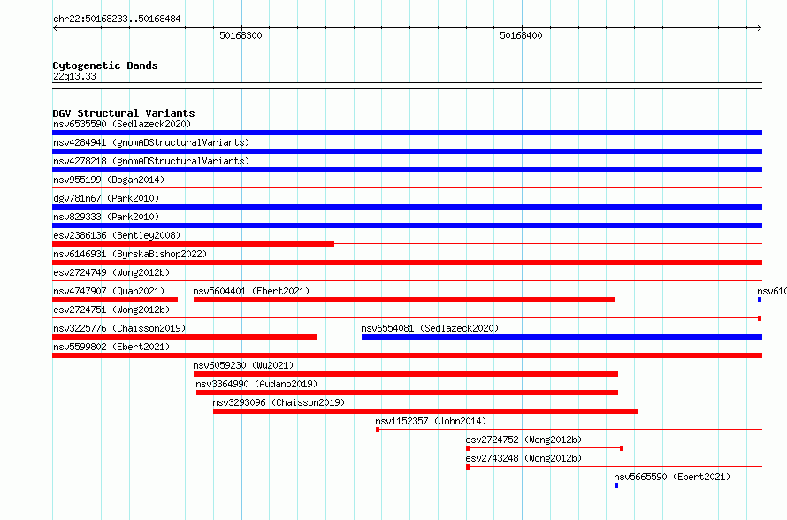The width and height of the screenshot is (787, 520).
Task: Click the 50168300 ruler position label
Action: pyautogui.click(x=241, y=35)
